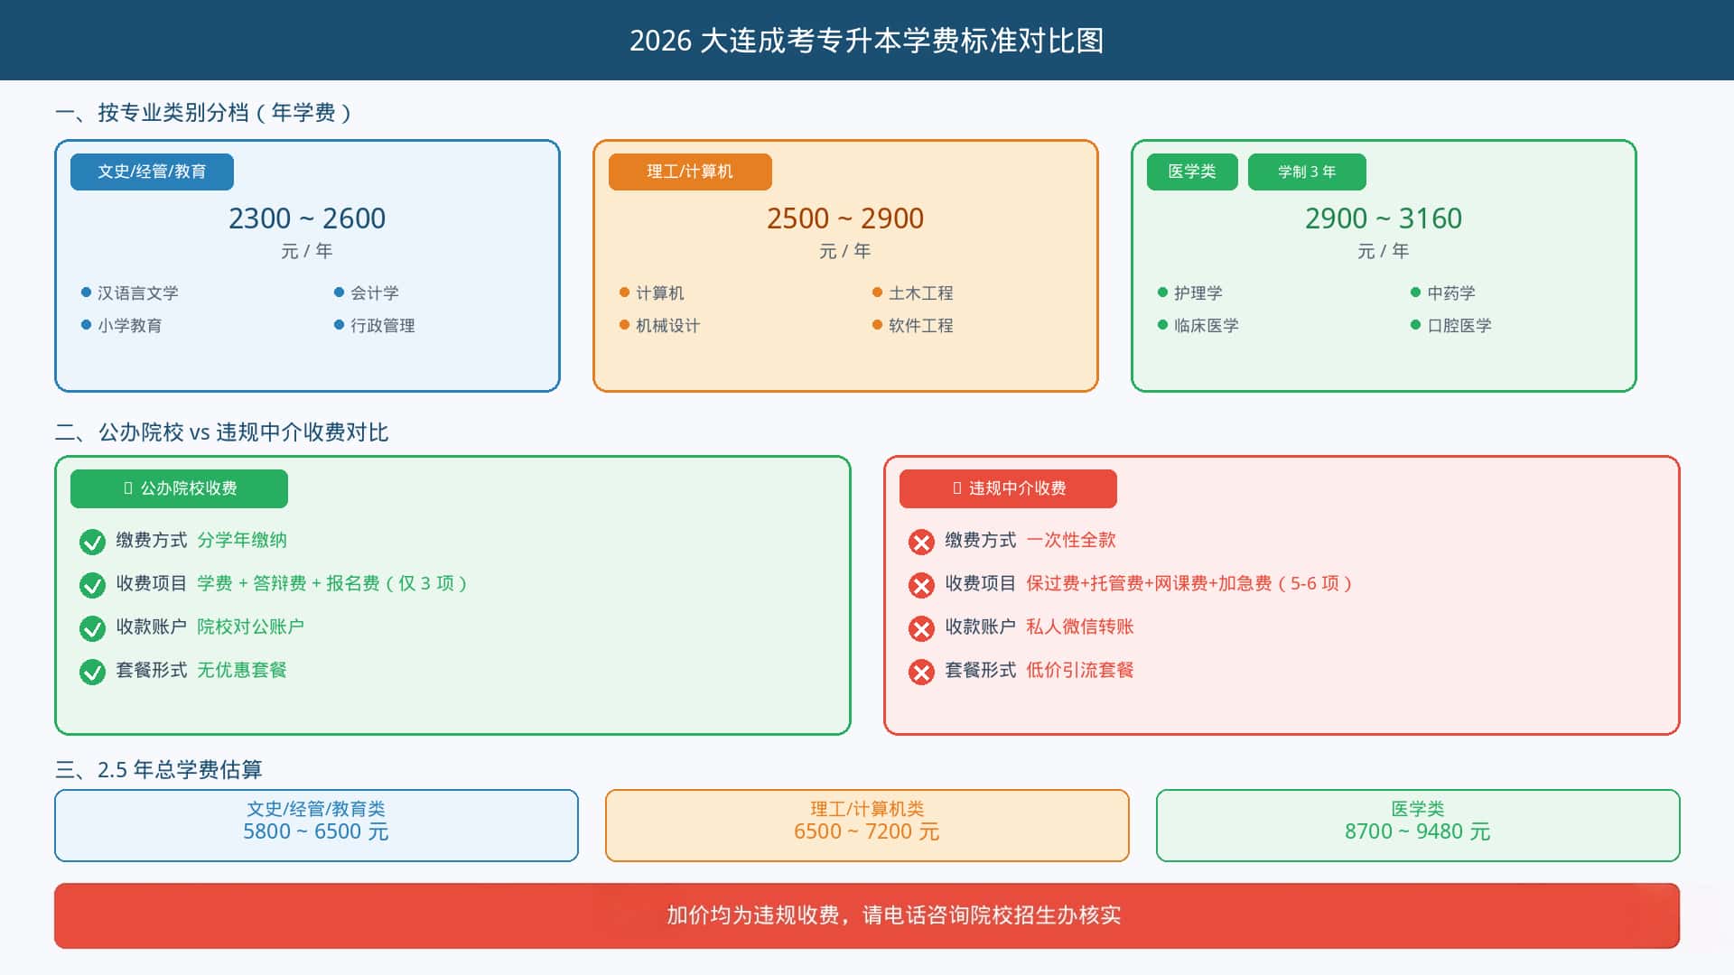The height and width of the screenshot is (975, 1734).
Task: Click the price range 2300 ~ 2600
Action: coord(307,218)
